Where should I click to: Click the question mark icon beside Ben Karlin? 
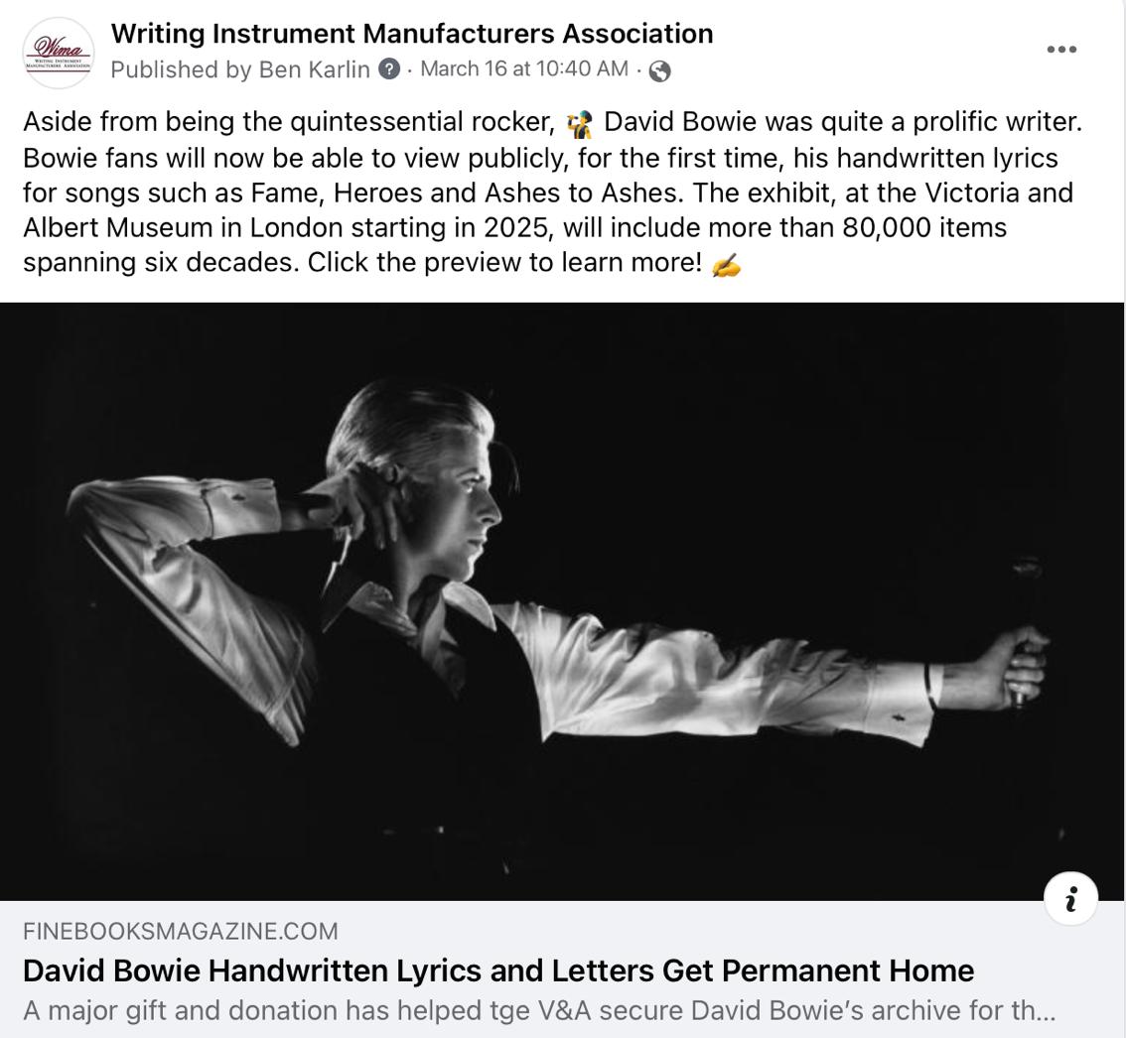tap(388, 69)
